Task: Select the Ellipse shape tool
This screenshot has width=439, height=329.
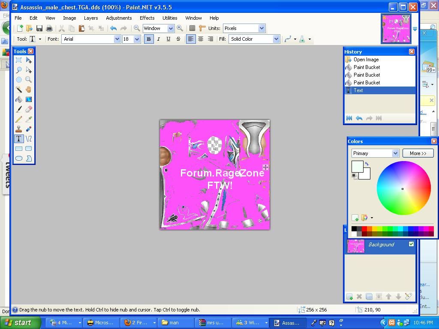Action: click(19, 159)
